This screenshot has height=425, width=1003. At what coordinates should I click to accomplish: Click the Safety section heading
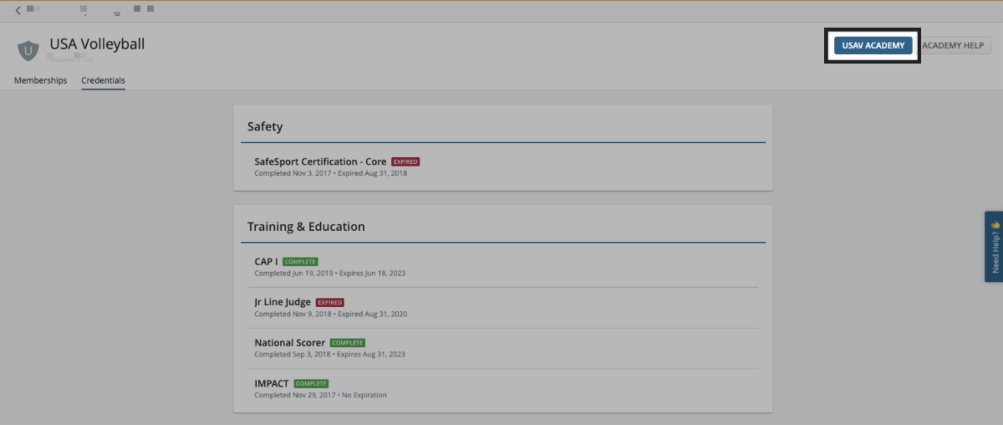[x=265, y=127]
